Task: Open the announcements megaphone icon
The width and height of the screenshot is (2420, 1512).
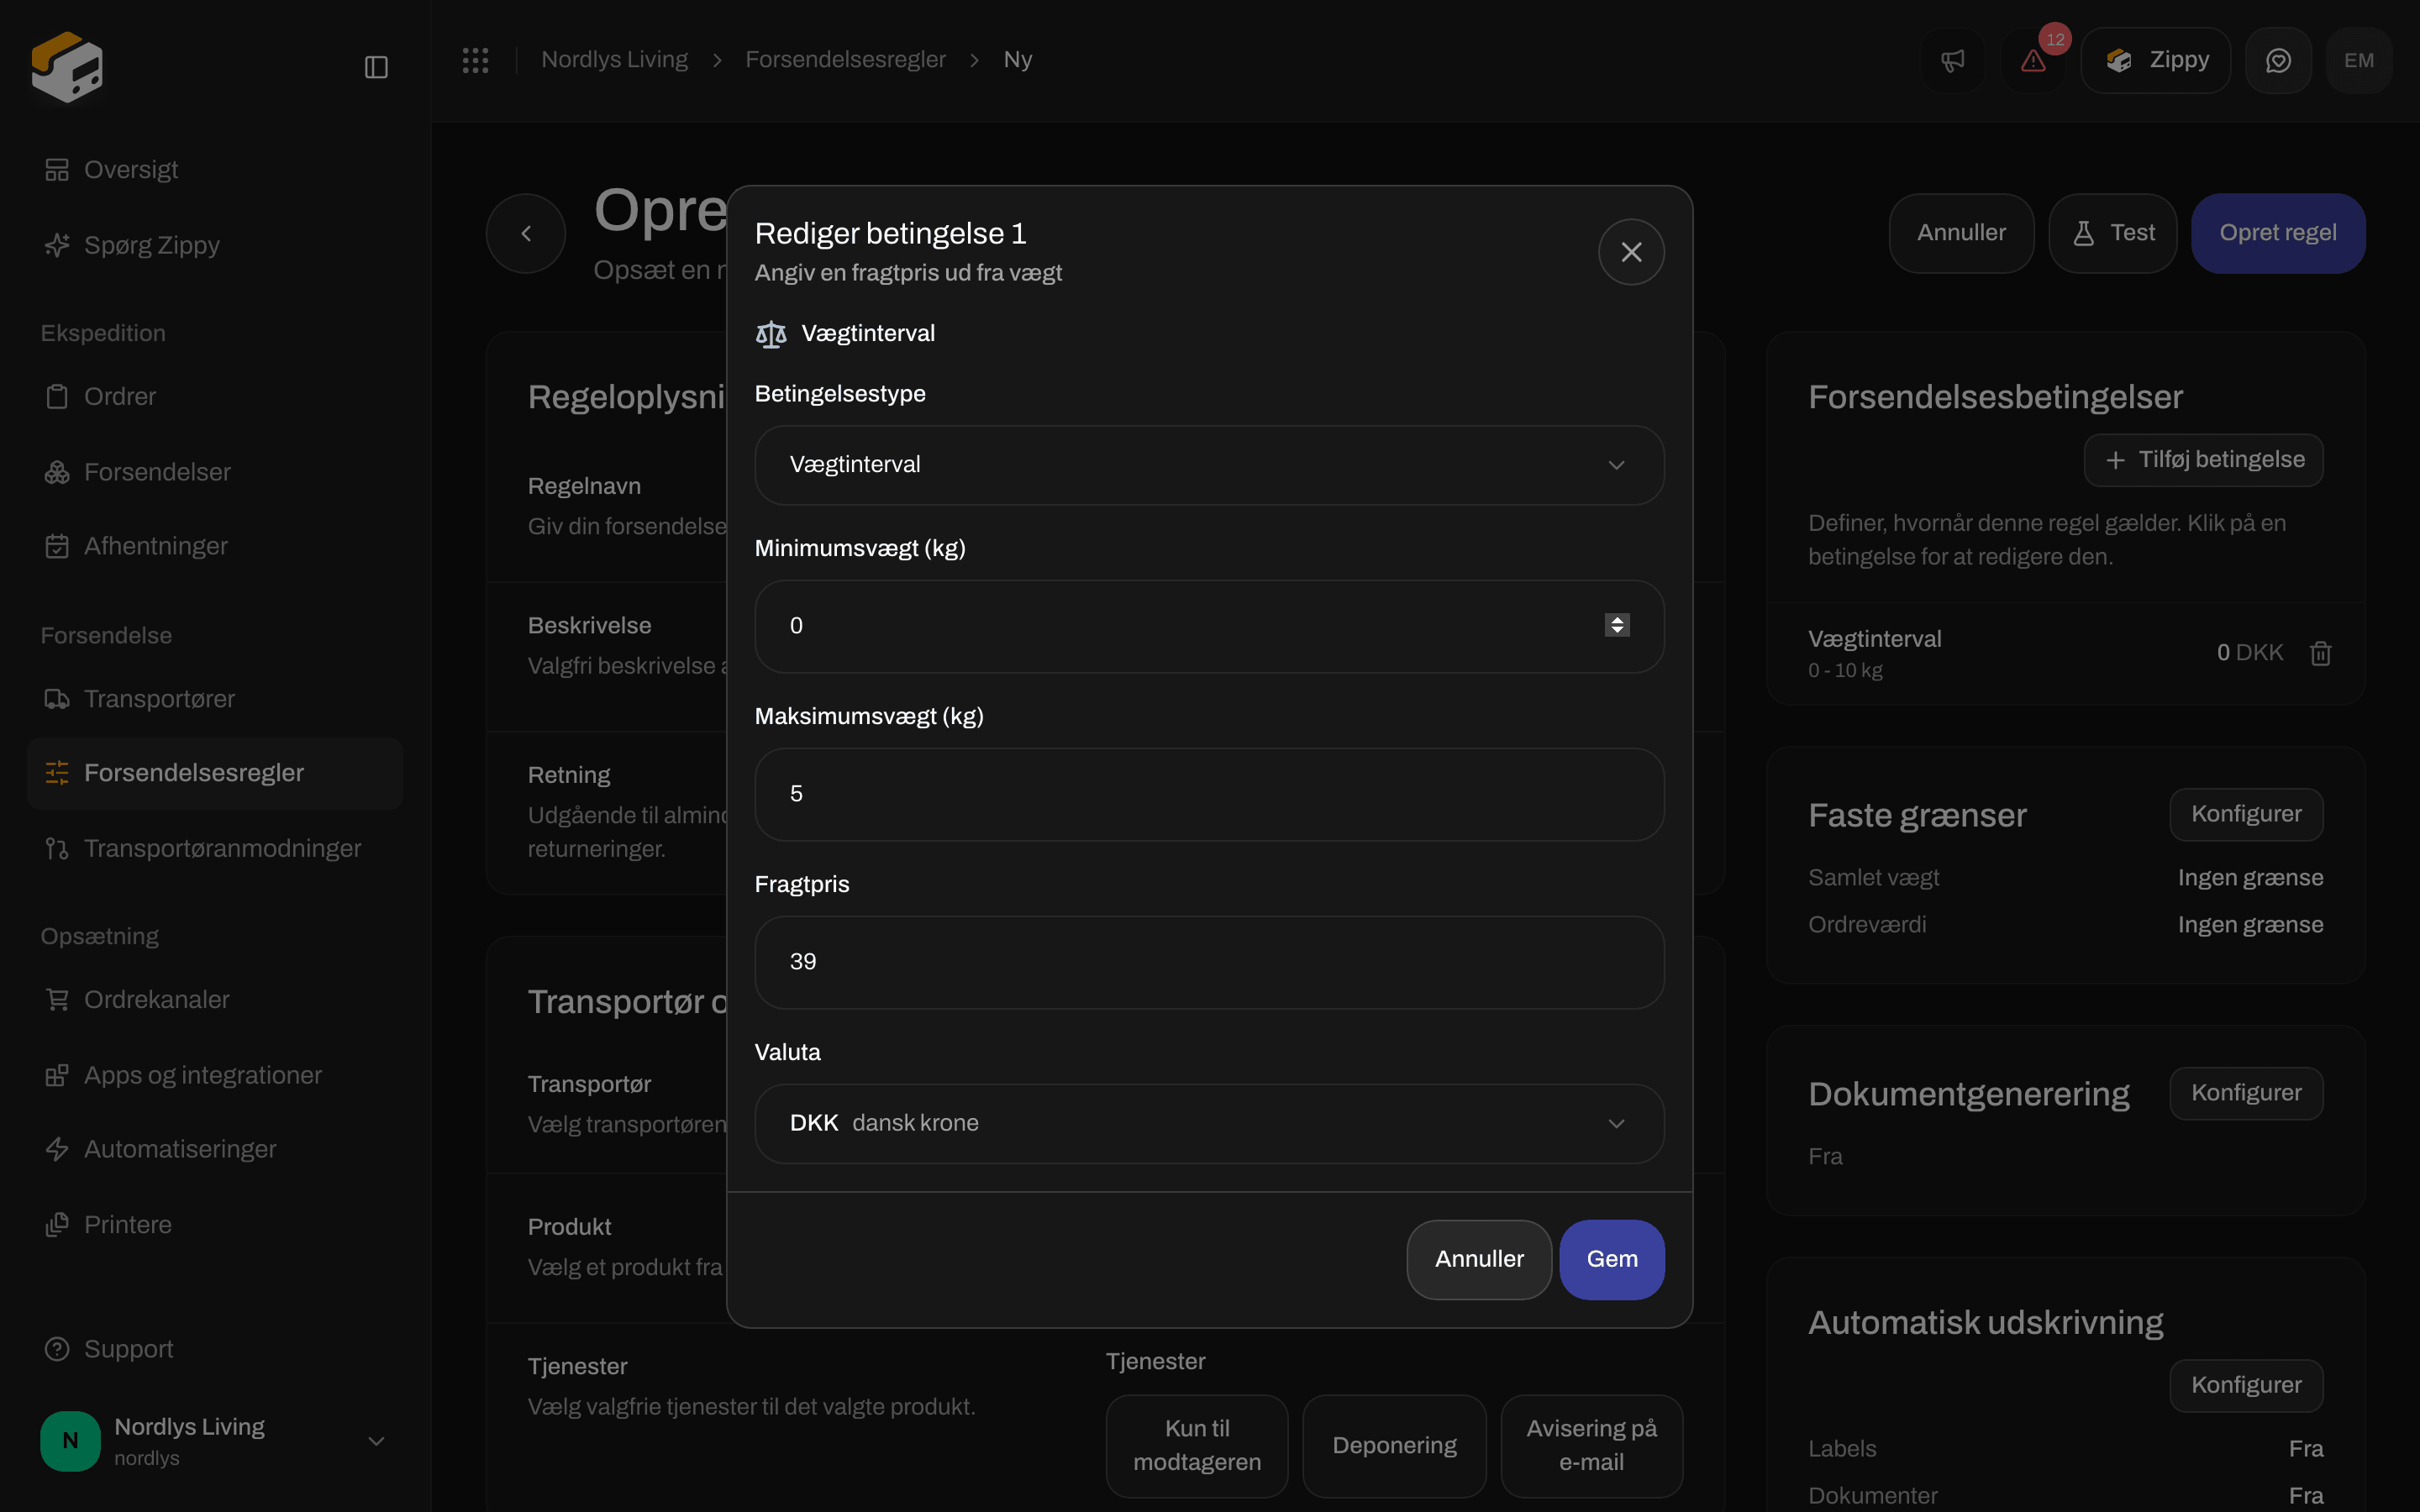Action: pyautogui.click(x=1952, y=60)
